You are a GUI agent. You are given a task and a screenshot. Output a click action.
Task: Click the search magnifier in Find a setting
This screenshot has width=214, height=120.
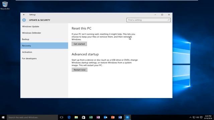point(168,20)
